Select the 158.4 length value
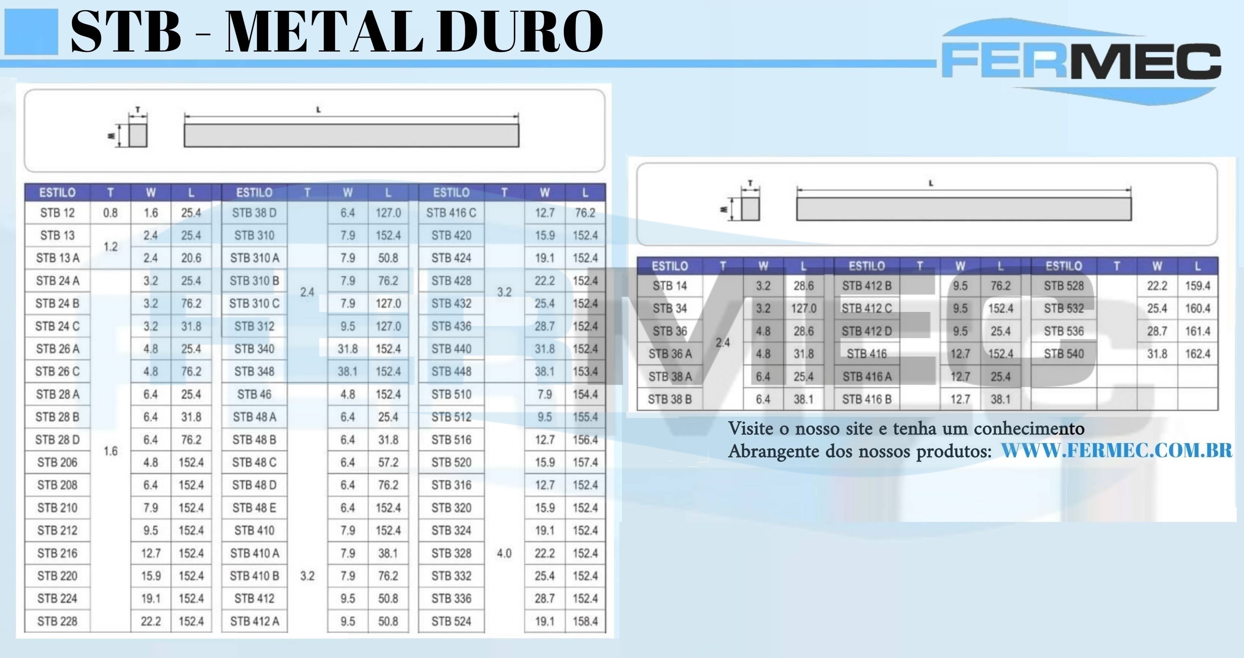 coord(585,621)
